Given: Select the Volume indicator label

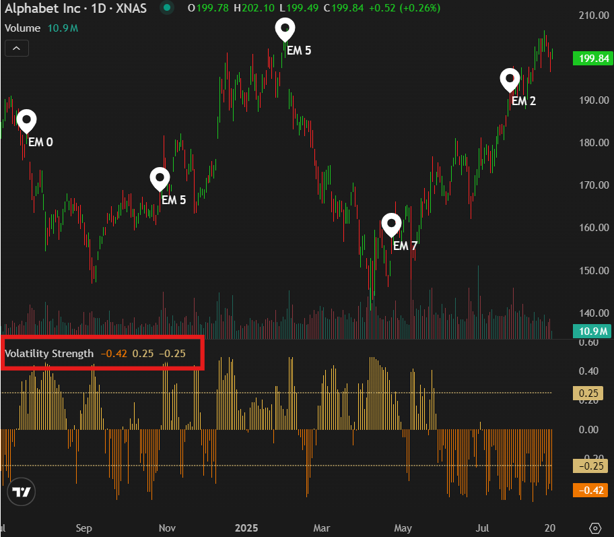Looking at the screenshot, I should [22, 28].
